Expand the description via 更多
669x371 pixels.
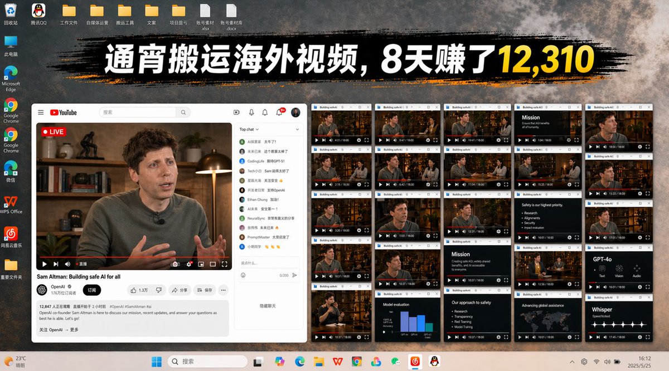(74, 330)
